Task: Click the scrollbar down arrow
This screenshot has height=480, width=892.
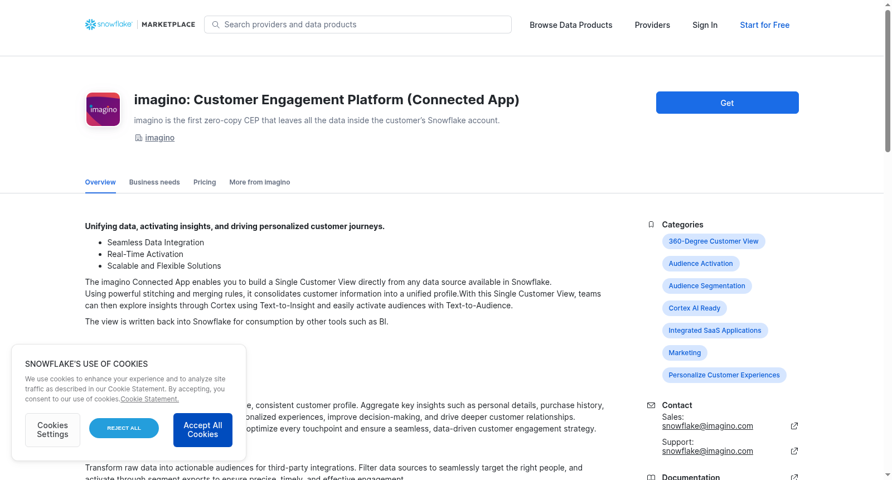Action: coord(888,476)
